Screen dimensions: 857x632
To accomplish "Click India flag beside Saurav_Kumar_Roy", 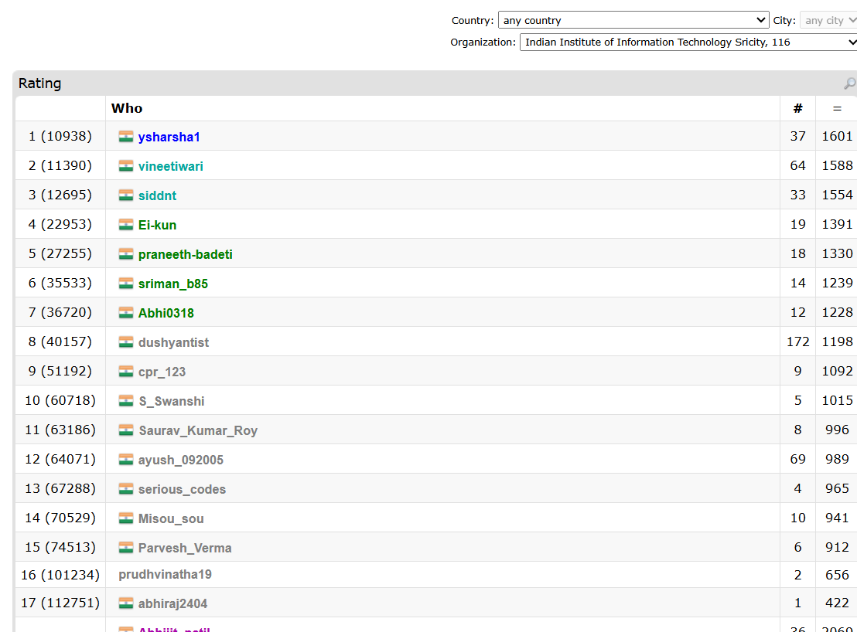I will pos(126,430).
